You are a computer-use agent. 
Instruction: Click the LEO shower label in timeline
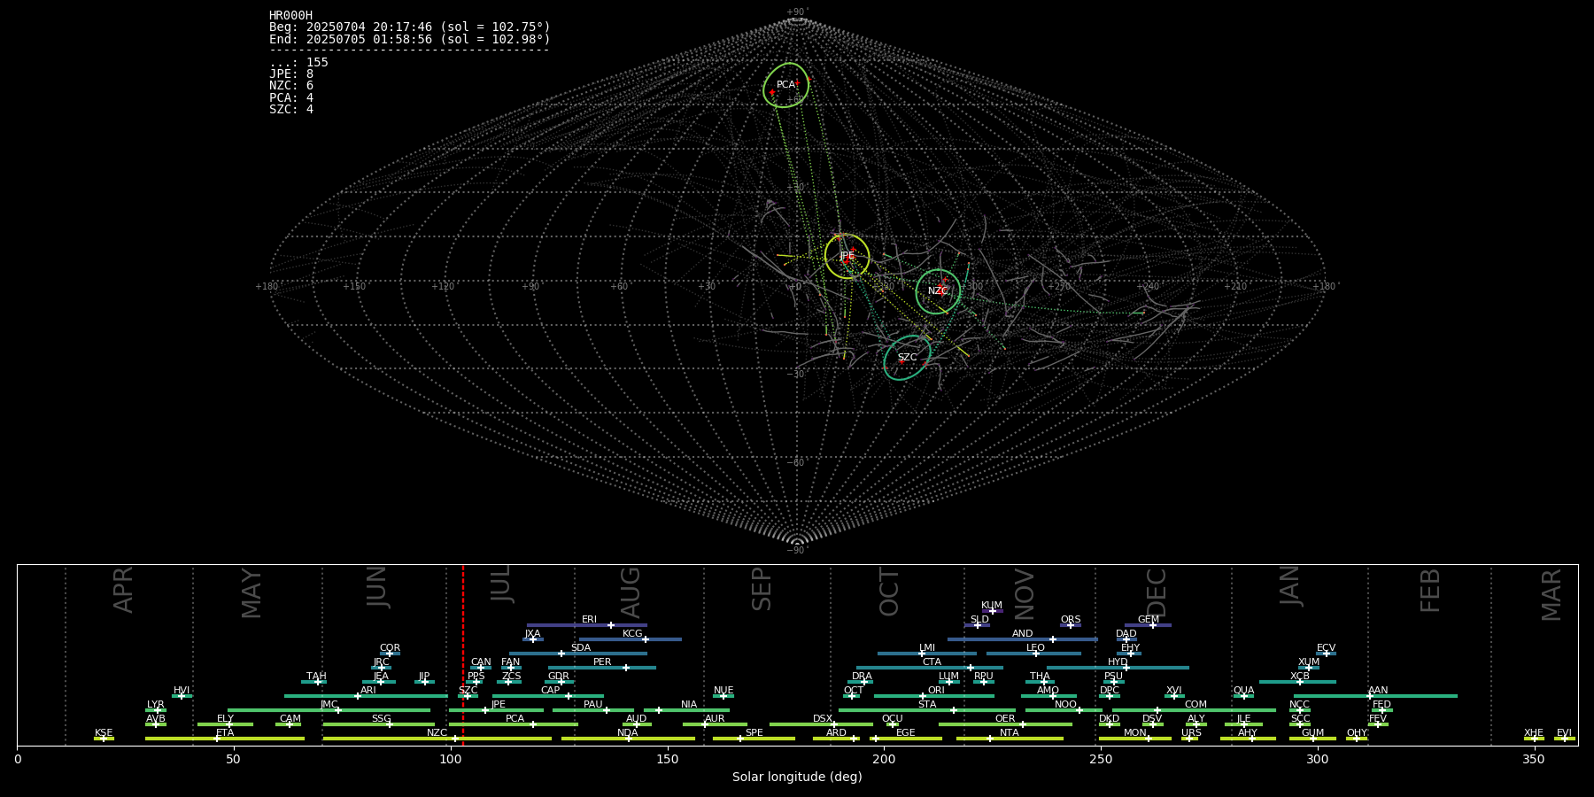tap(1035, 648)
